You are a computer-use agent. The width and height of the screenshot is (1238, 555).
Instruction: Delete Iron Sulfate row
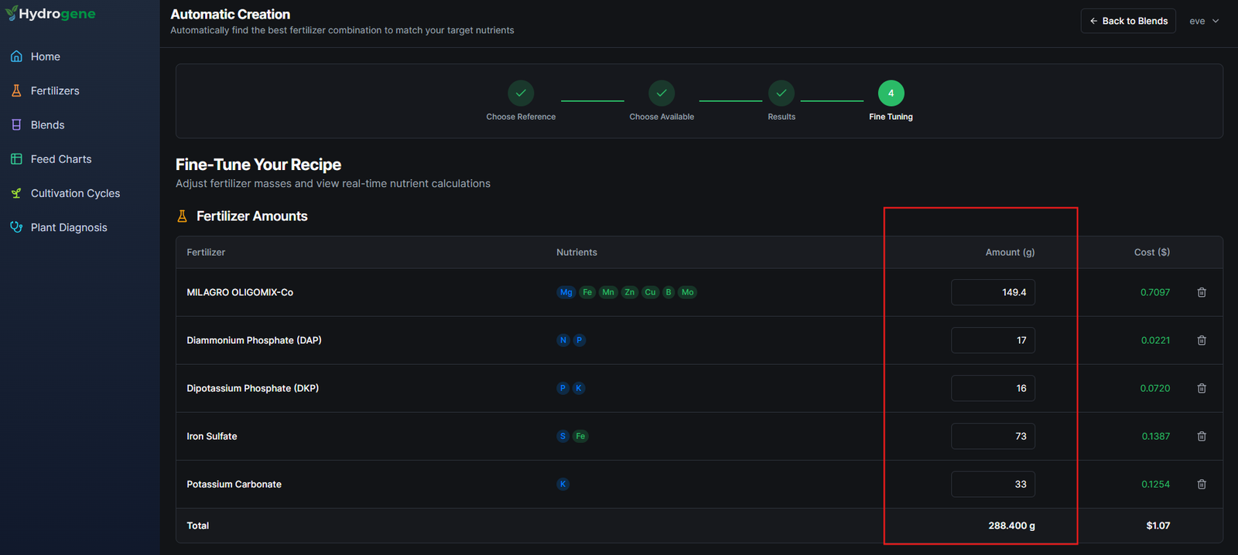click(1202, 436)
